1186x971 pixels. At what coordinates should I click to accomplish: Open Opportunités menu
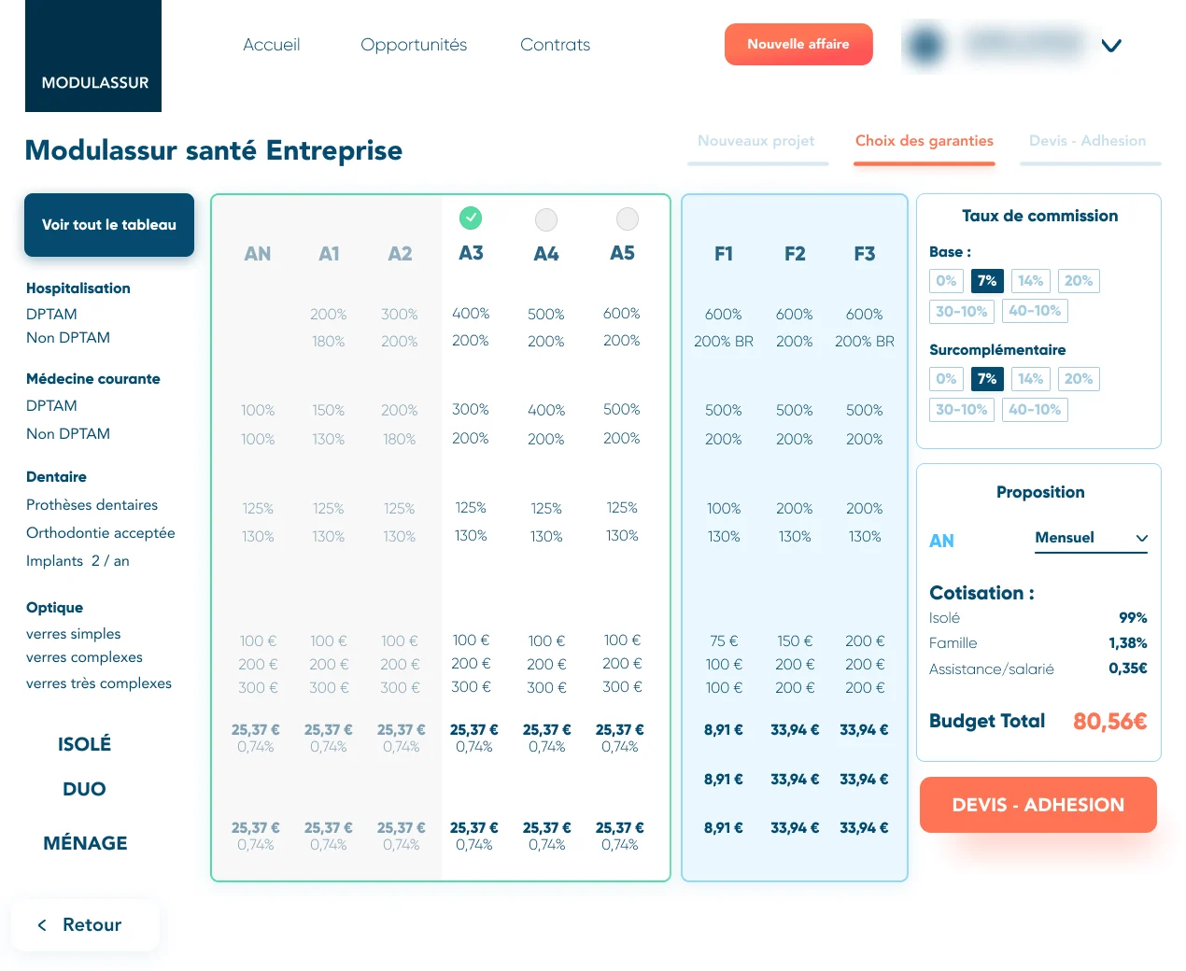[x=414, y=45]
